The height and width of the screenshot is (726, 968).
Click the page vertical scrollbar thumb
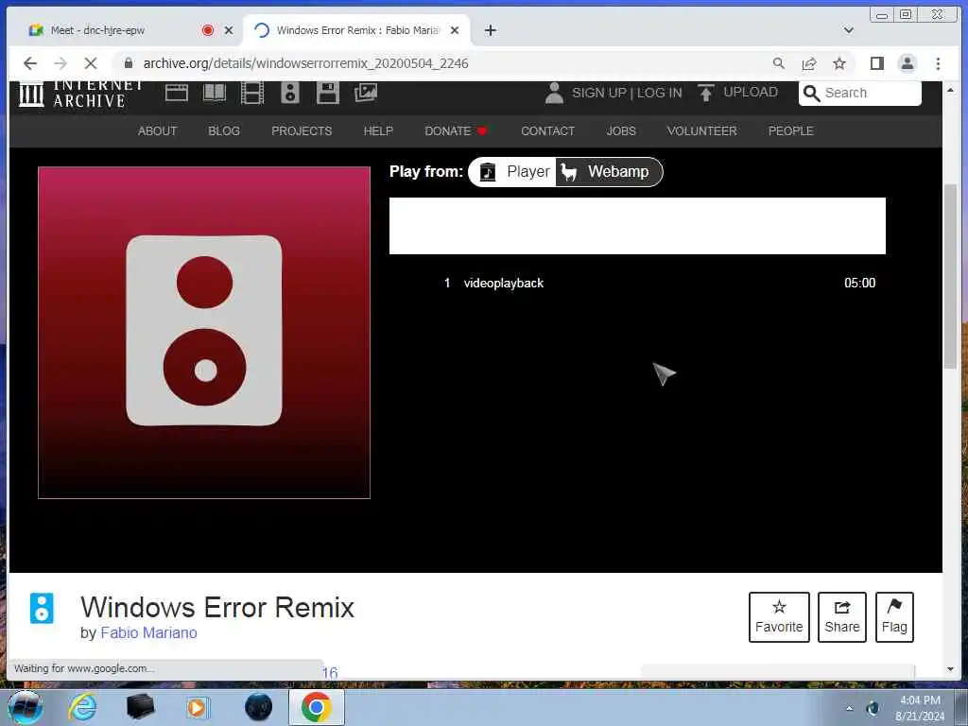click(950, 276)
